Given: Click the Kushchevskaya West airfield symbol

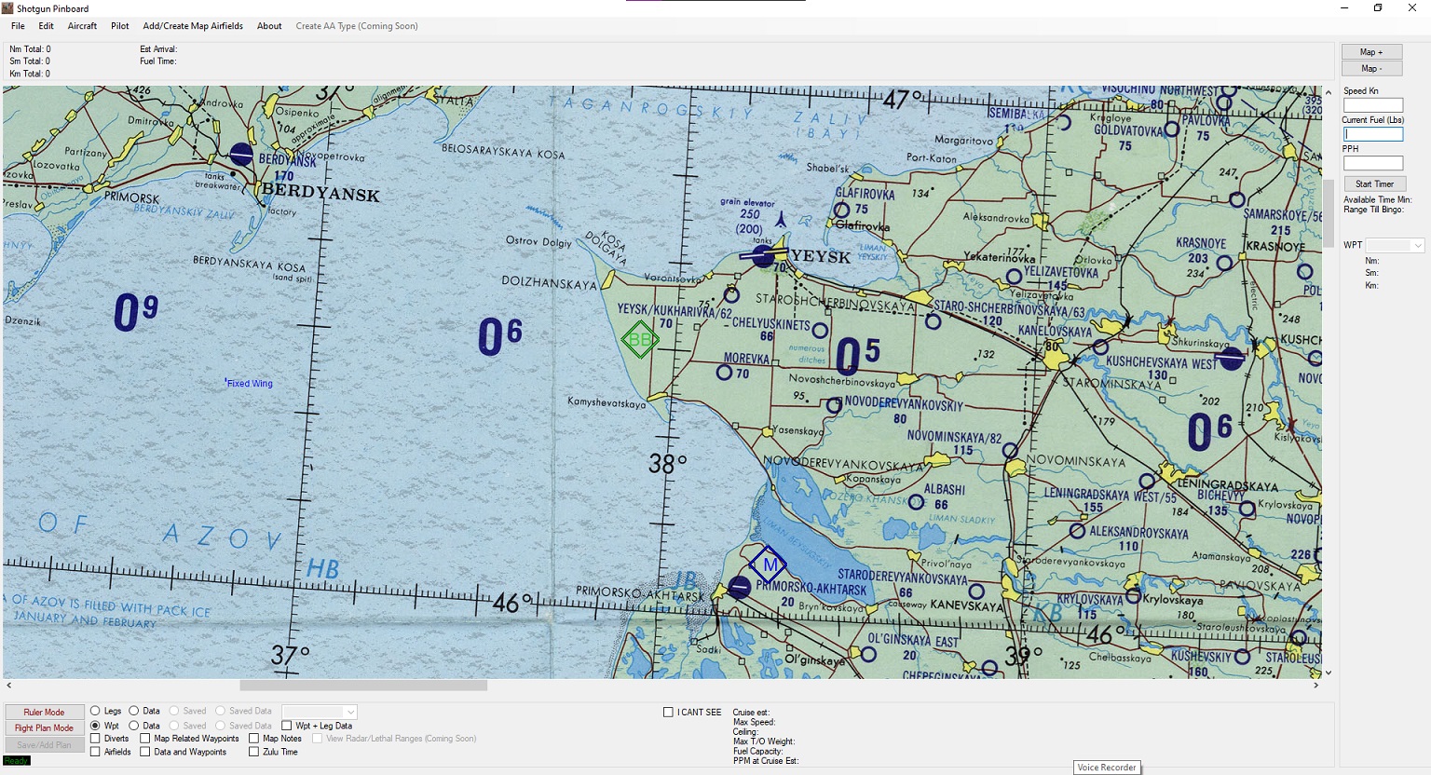Looking at the screenshot, I should click(x=1231, y=359).
